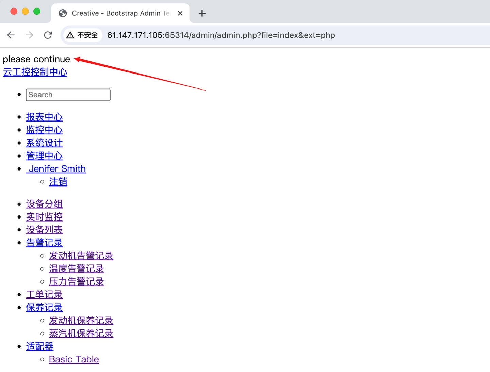
Task: Click the forward navigation arrow
Action: (29, 35)
